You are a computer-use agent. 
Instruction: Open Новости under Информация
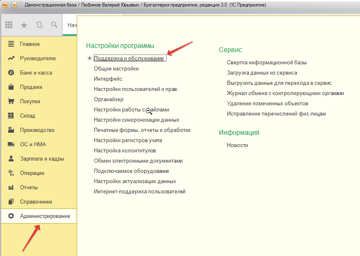pos(237,145)
